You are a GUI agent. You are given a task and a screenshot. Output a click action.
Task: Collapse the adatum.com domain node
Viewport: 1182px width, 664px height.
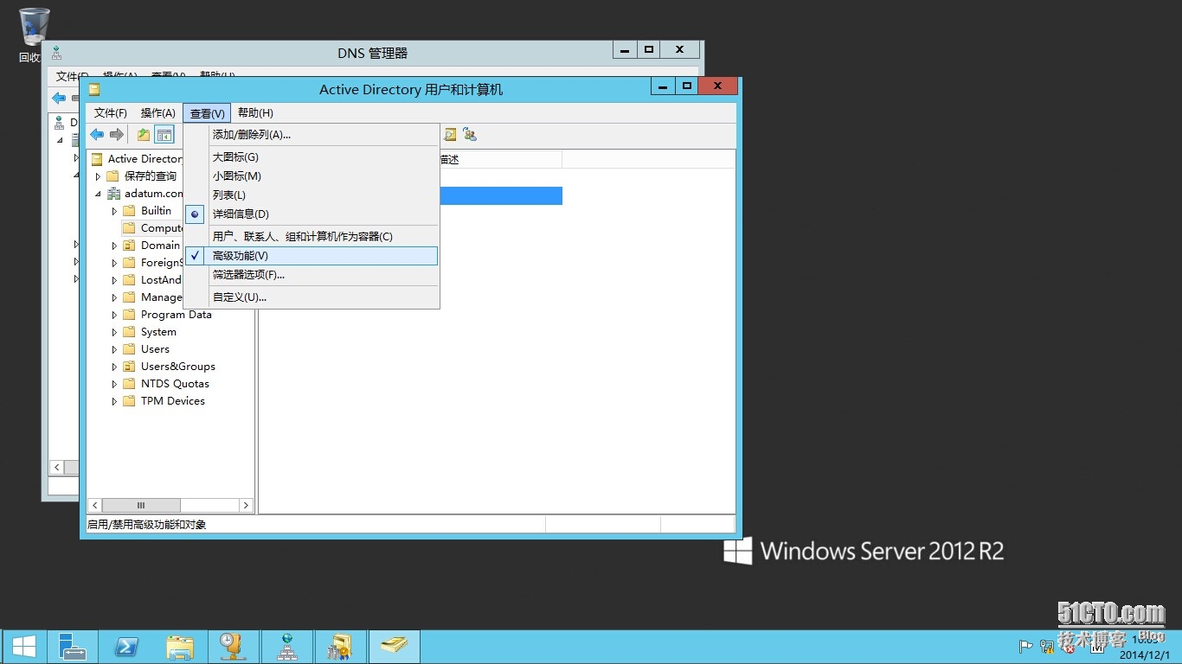pyautogui.click(x=98, y=194)
